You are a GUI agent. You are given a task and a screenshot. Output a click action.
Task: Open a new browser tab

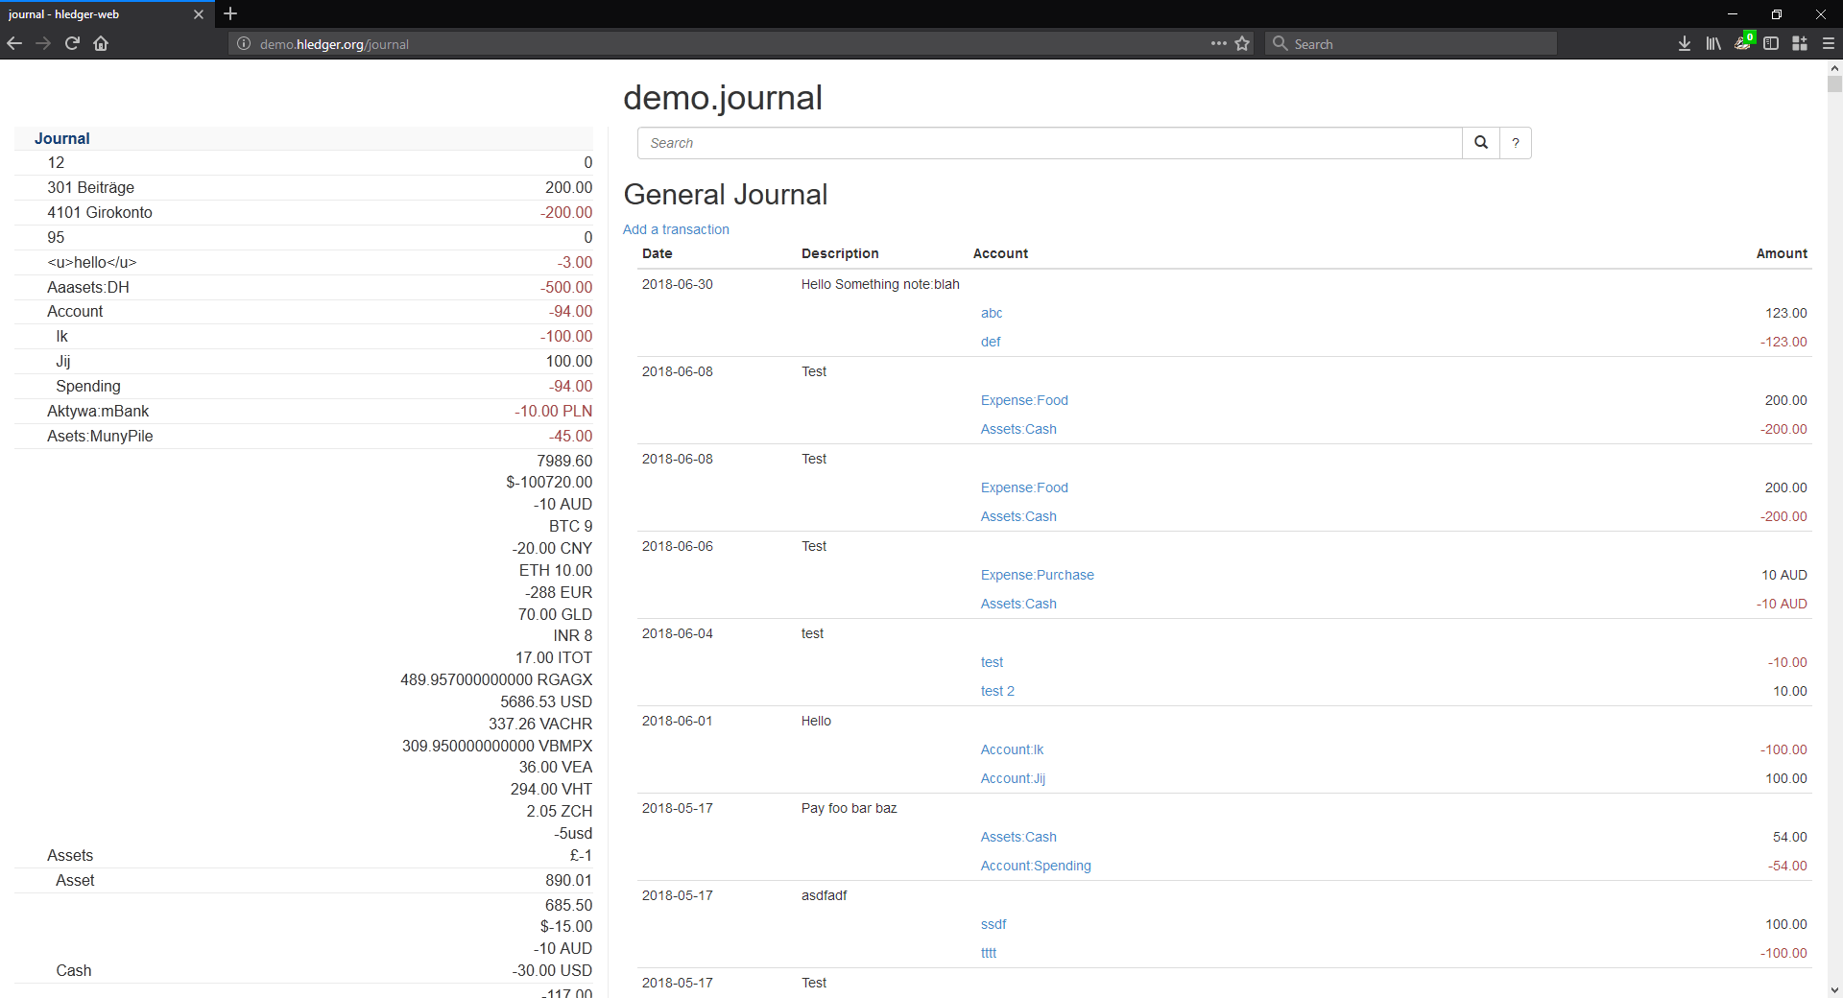[x=230, y=13]
